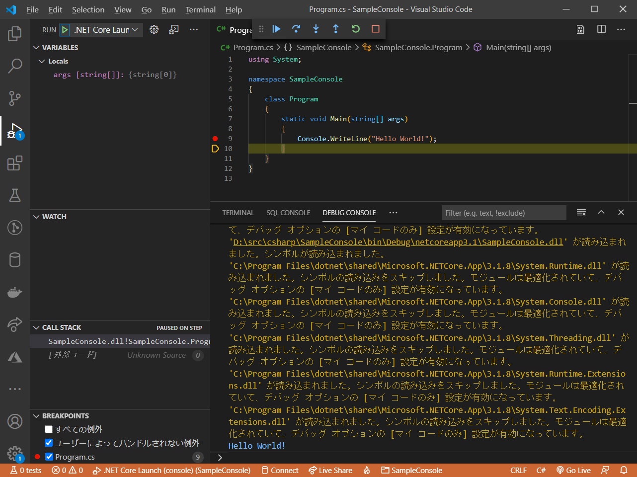Open Run view more actions ellipsis
637x477 pixels.
[x=194, y=30]
